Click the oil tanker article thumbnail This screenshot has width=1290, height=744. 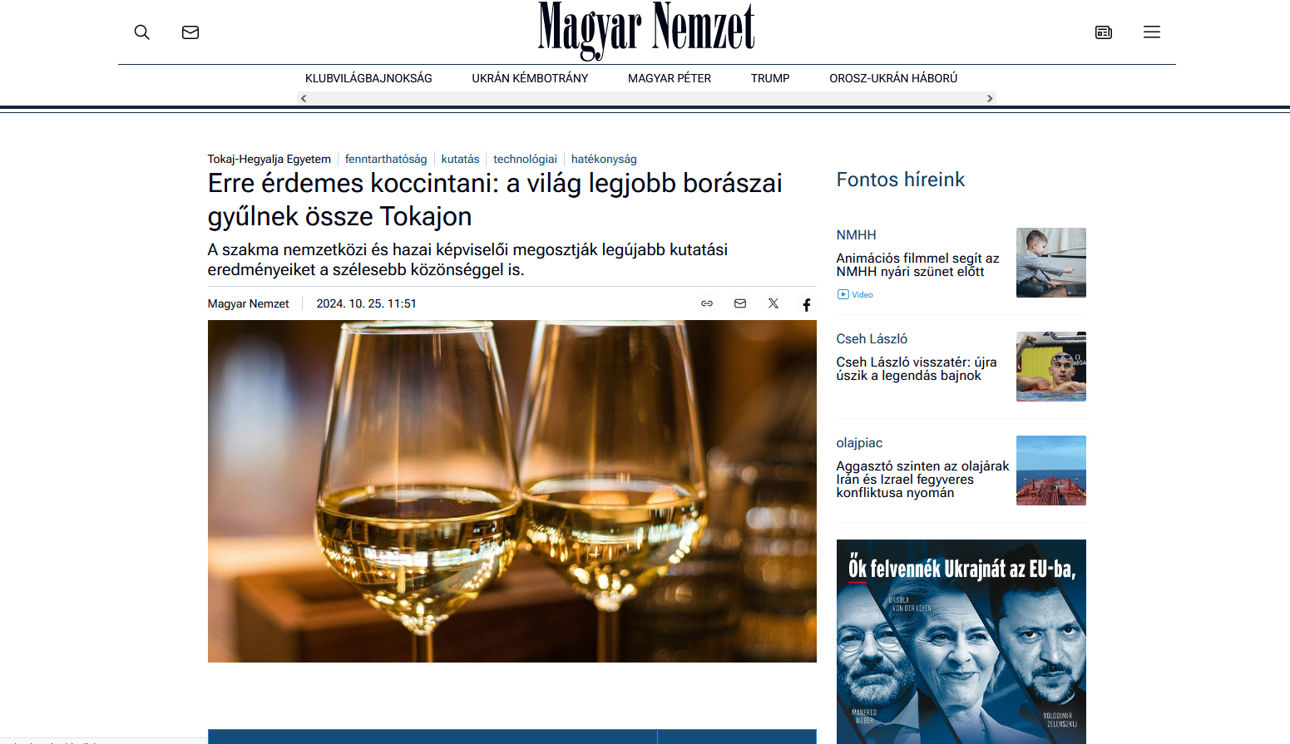point(1051,471)
